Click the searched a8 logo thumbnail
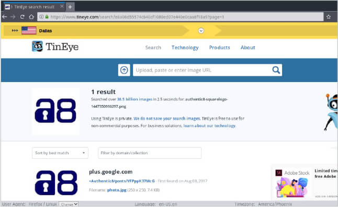The width and height of the screenshot is (338, 207). point(55,111)
